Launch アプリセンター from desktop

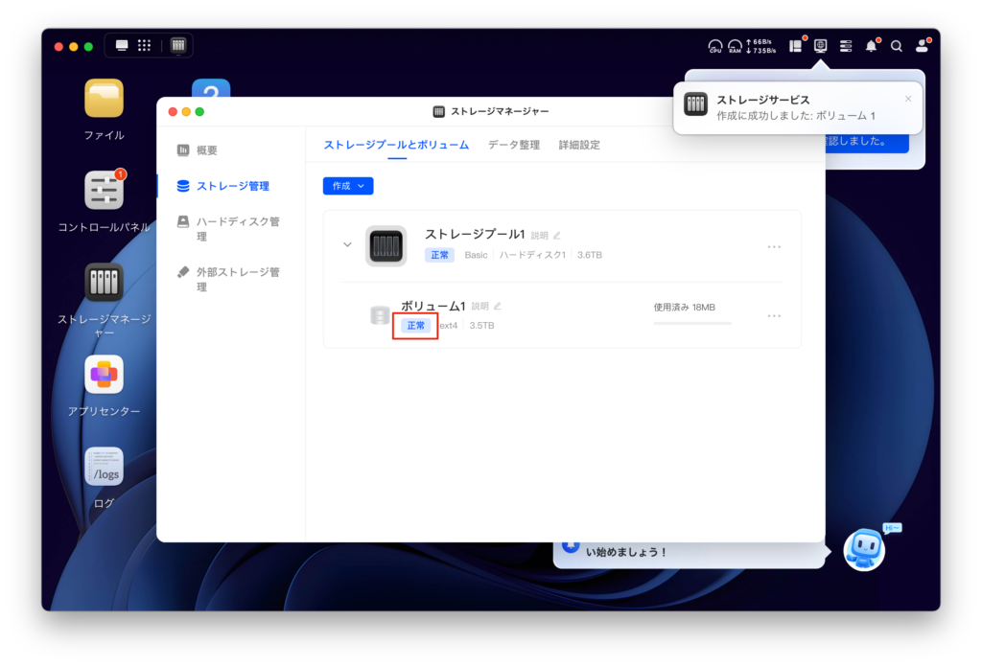pos(104,375)
